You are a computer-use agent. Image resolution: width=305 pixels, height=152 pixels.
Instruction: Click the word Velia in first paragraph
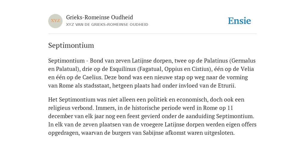(x=247, y=69)
